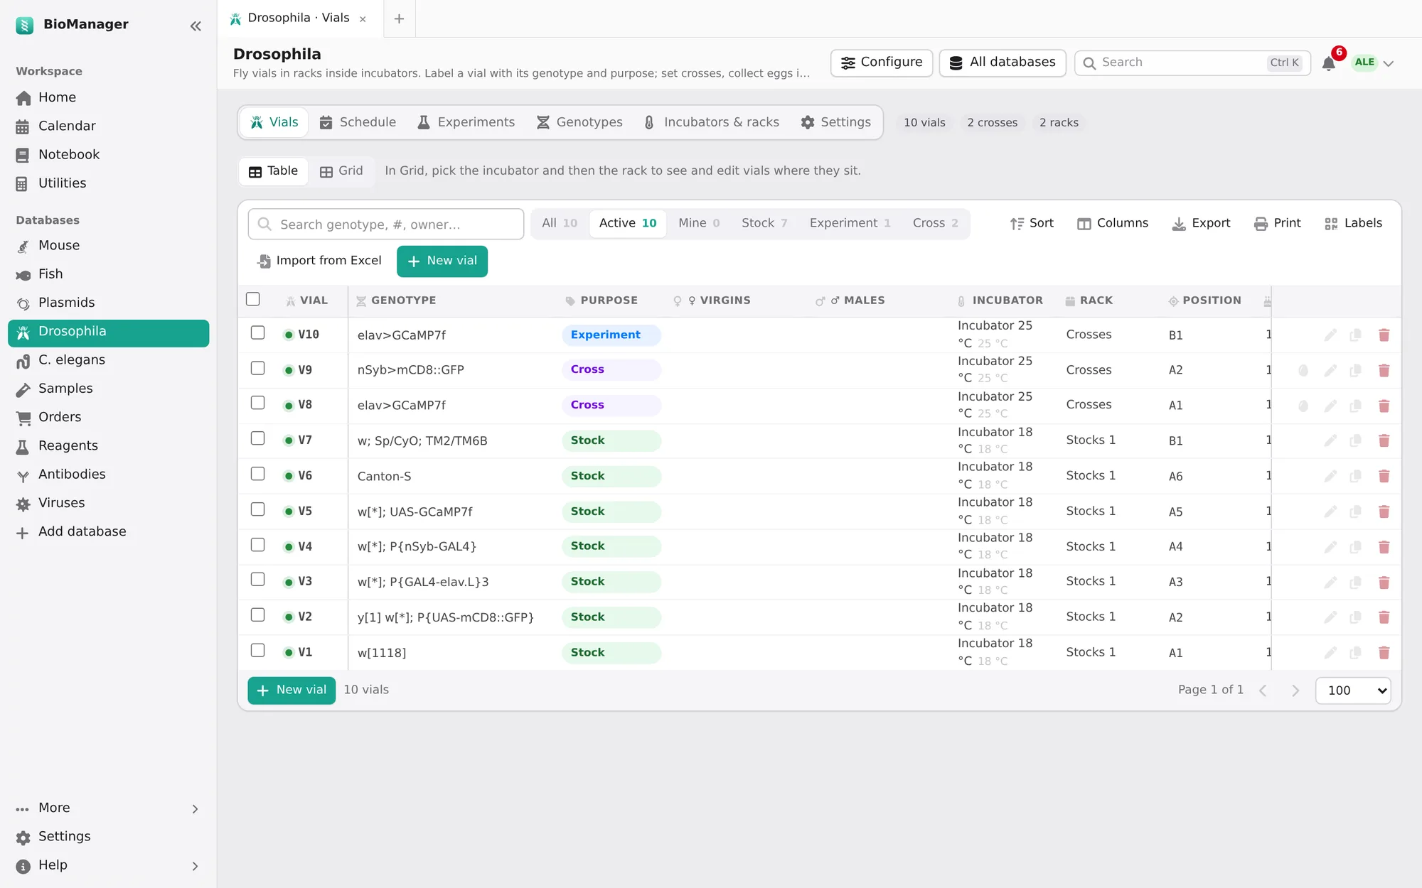The height and width of the screenshot is (888, 1422).
Task: Edit vial V9 using the pencil icon
Action: (1330, 370)
